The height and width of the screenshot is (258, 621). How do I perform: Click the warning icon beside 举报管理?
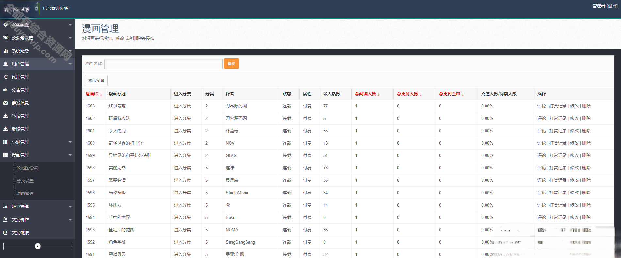point(6,116)
